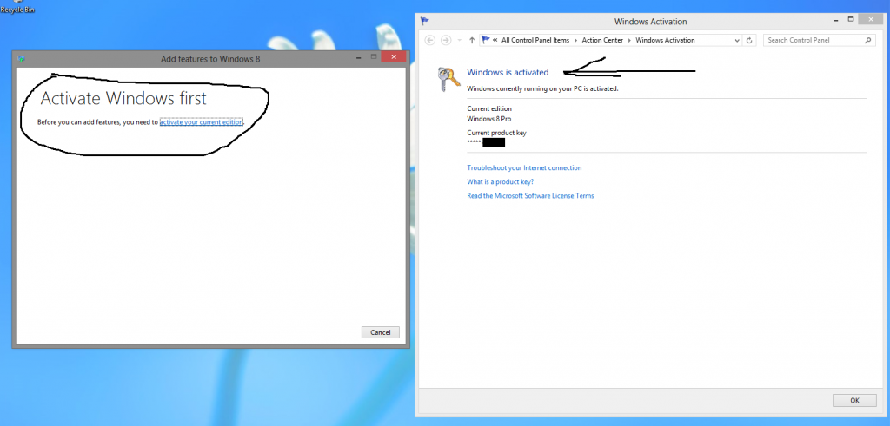The image size is (890, 426).
Task: Go forward in Windows Activation window
Action: coord(446,40)
